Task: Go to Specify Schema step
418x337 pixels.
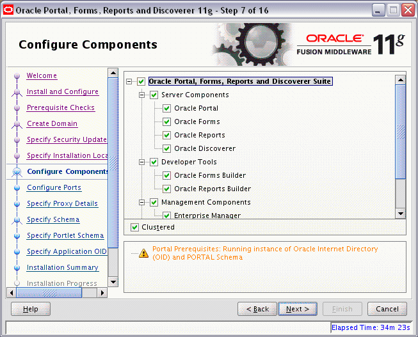Action: pyautogui.click(x=53, y=219)
